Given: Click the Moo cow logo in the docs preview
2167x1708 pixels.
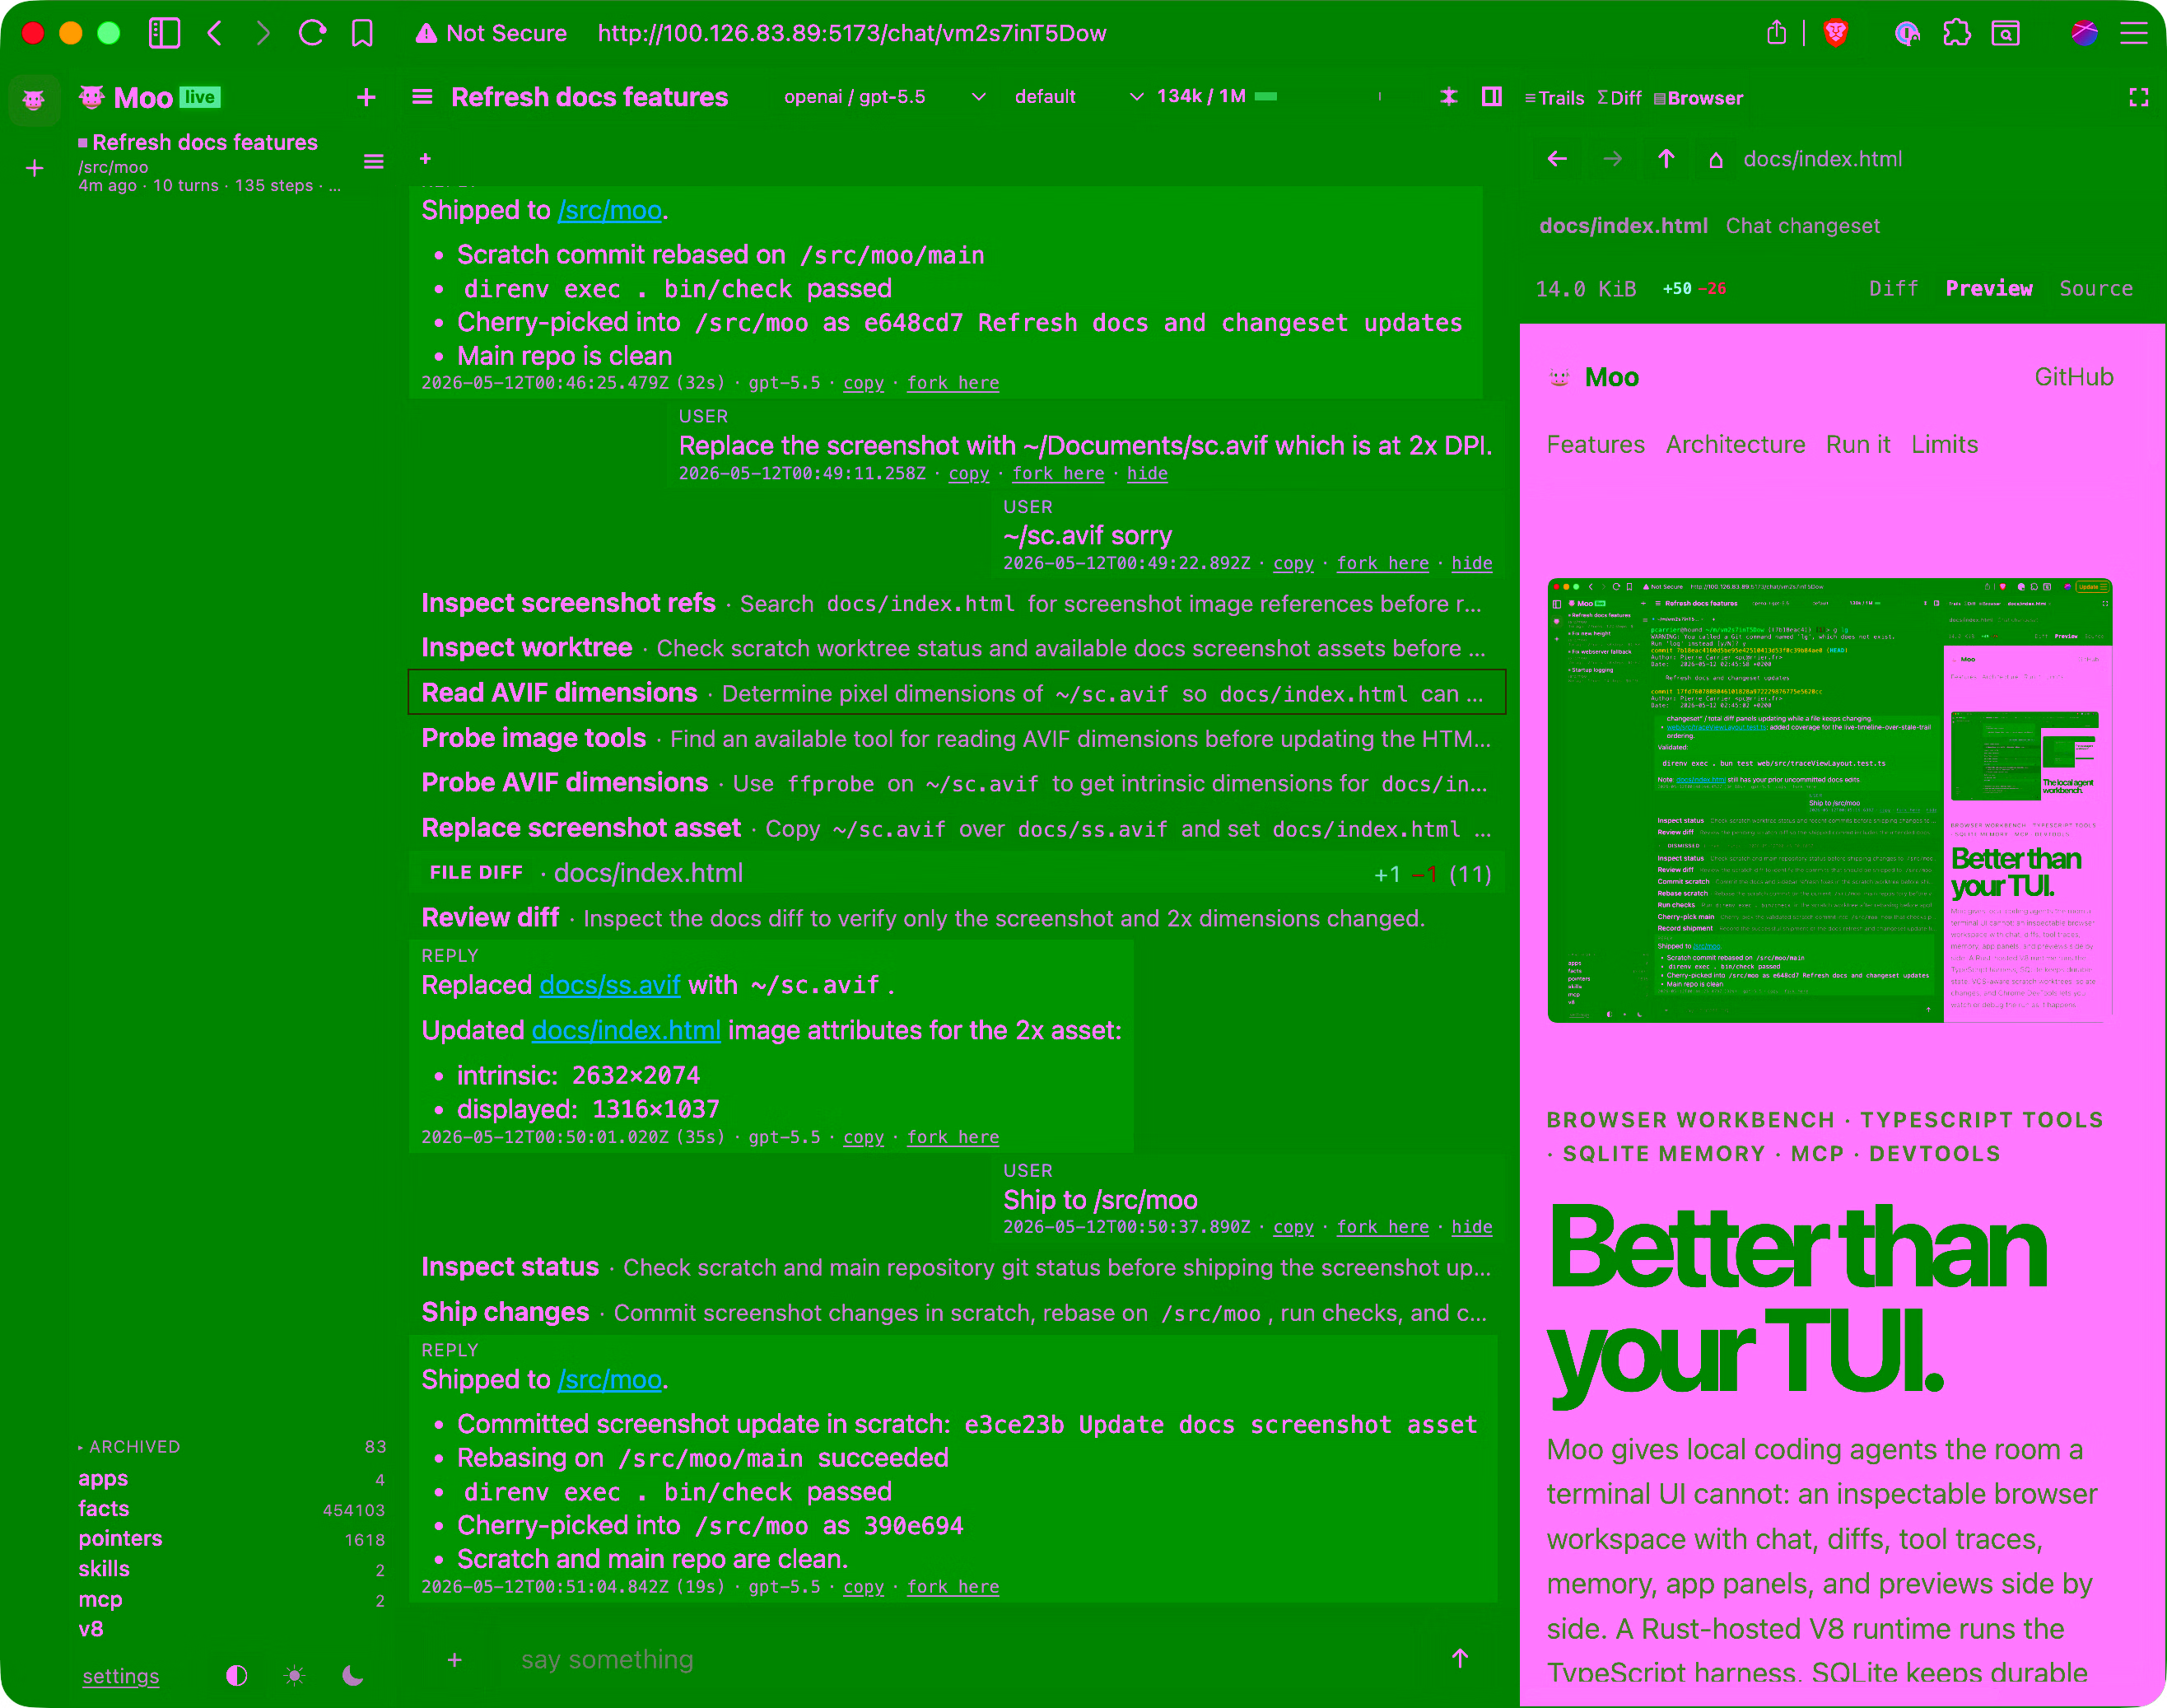Looking at the screenshot, I should (x=1559, y=377).
